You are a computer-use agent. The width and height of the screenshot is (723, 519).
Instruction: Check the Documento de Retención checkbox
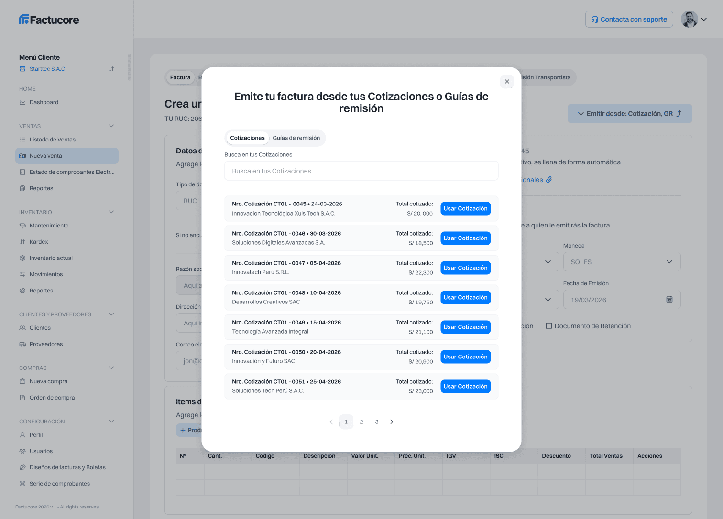pos(549,326)
